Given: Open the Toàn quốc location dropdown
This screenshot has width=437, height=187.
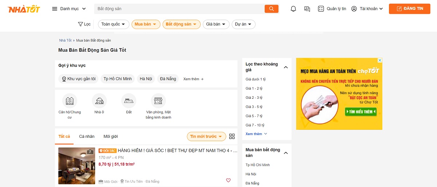Looking at the screenshot, I should [x=114, y=24].
